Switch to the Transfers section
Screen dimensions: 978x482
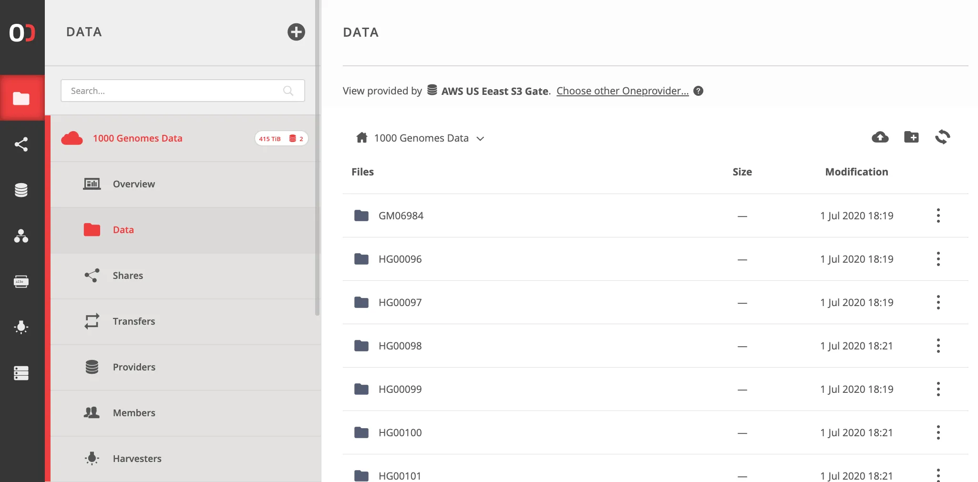[x=134, y=321]
